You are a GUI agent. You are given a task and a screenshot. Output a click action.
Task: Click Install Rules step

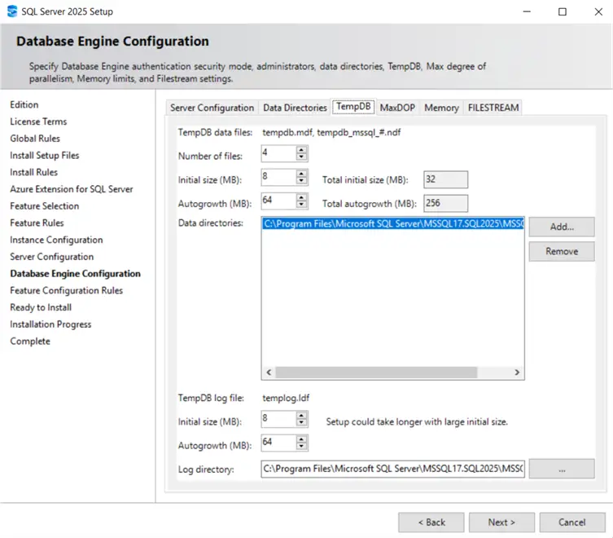point(33,172)
